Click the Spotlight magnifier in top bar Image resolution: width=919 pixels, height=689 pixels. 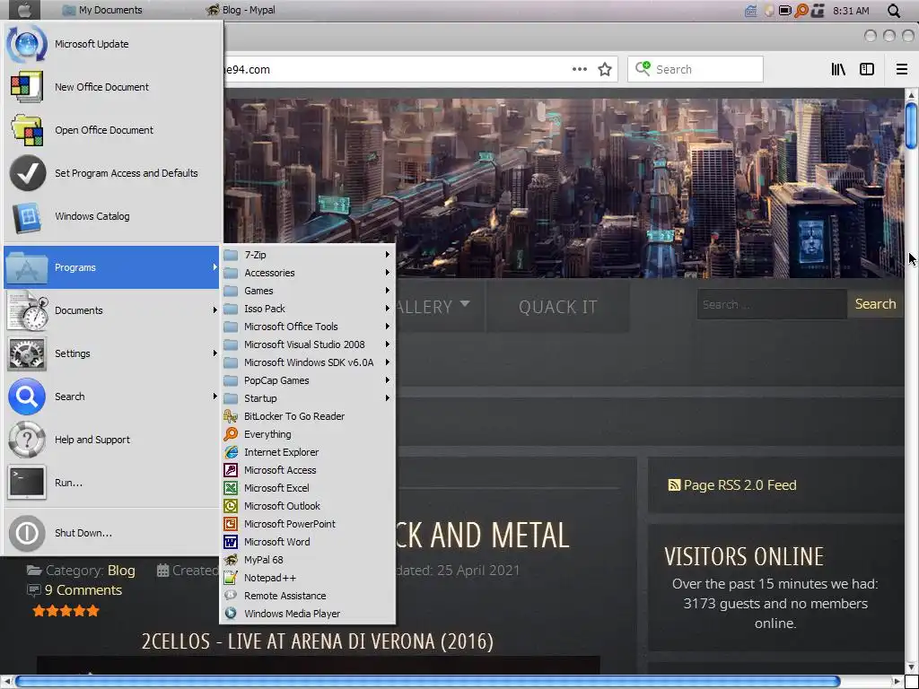tap(893, 11)
